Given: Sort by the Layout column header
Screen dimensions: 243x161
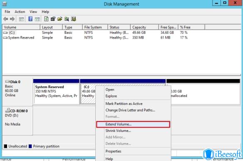Looking at the screenshot, I should point(52,27).
